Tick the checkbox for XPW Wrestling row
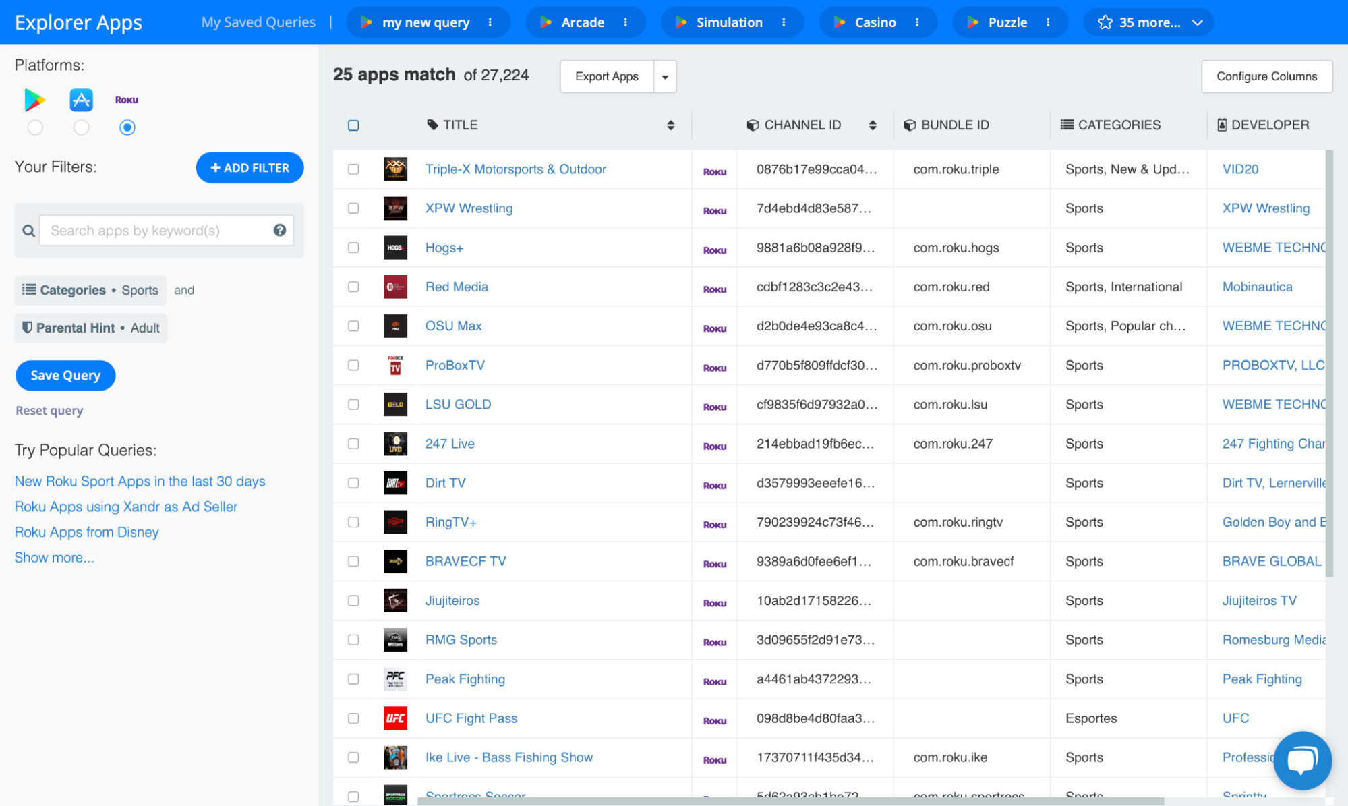This screenshot has height=806, width=1348. (353, 208)
